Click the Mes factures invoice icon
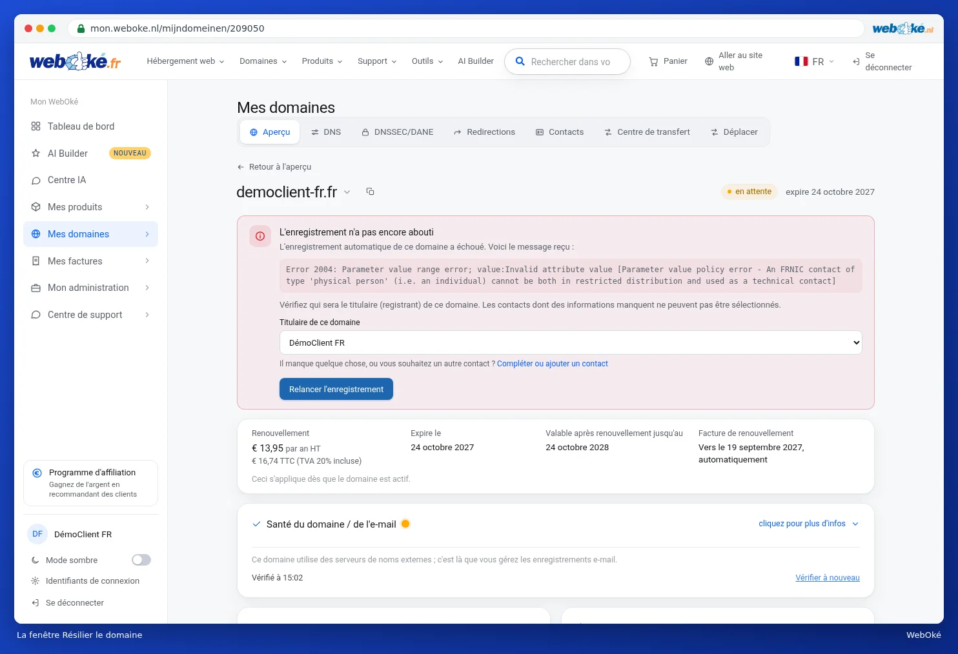Image resolution: width=958 pixels, height=654 pixels. 36,261
